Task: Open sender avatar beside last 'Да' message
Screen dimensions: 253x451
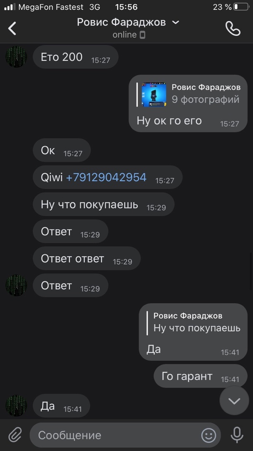Action: 16,405
